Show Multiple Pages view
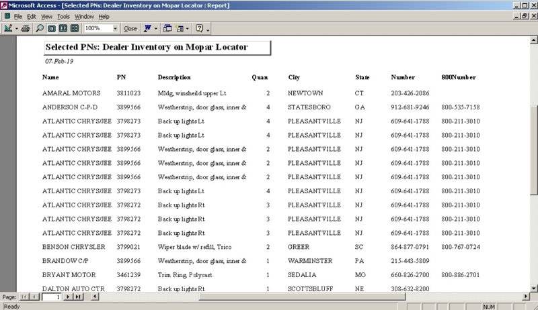 pos(75,28)
